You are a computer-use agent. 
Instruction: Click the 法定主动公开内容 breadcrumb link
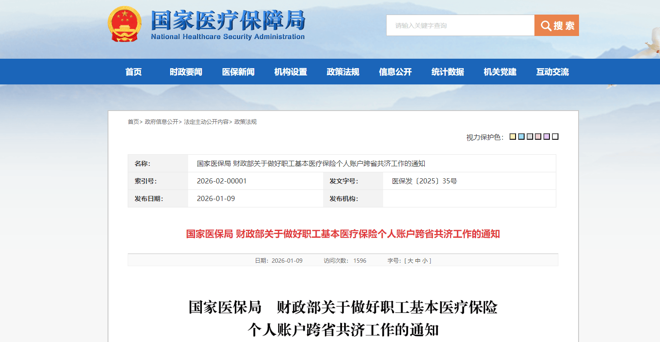click(x=206, y=122)
